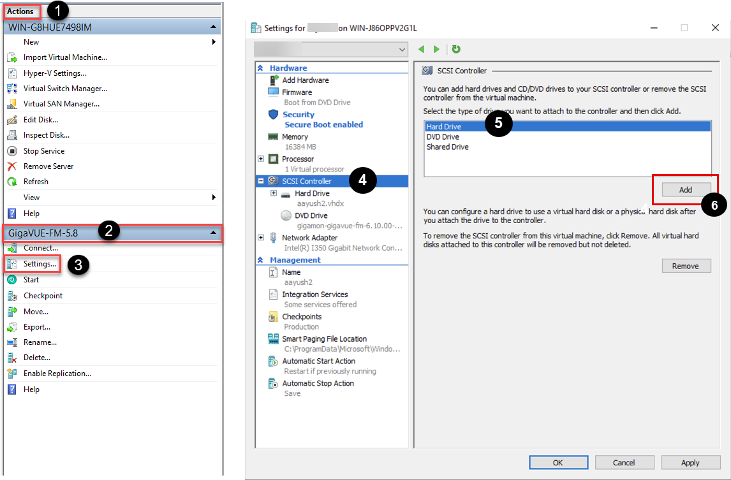This screenshot has height=480, width=731.
Task: Open the New submenu
Action: click(213, 42)
